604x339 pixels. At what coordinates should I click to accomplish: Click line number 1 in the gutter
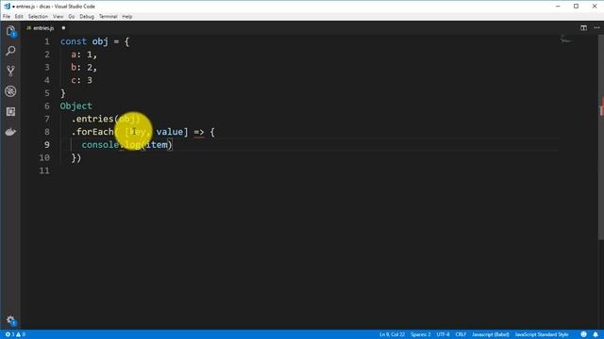point(47,41)
